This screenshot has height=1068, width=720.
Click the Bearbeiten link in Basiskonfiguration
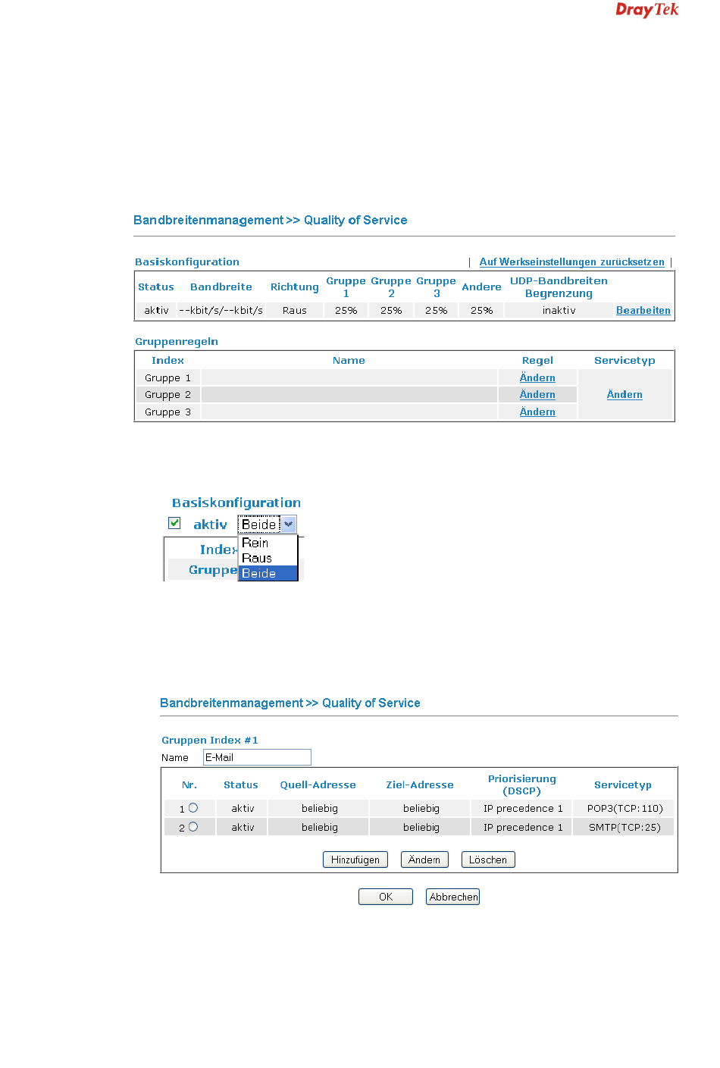(643, 311)
